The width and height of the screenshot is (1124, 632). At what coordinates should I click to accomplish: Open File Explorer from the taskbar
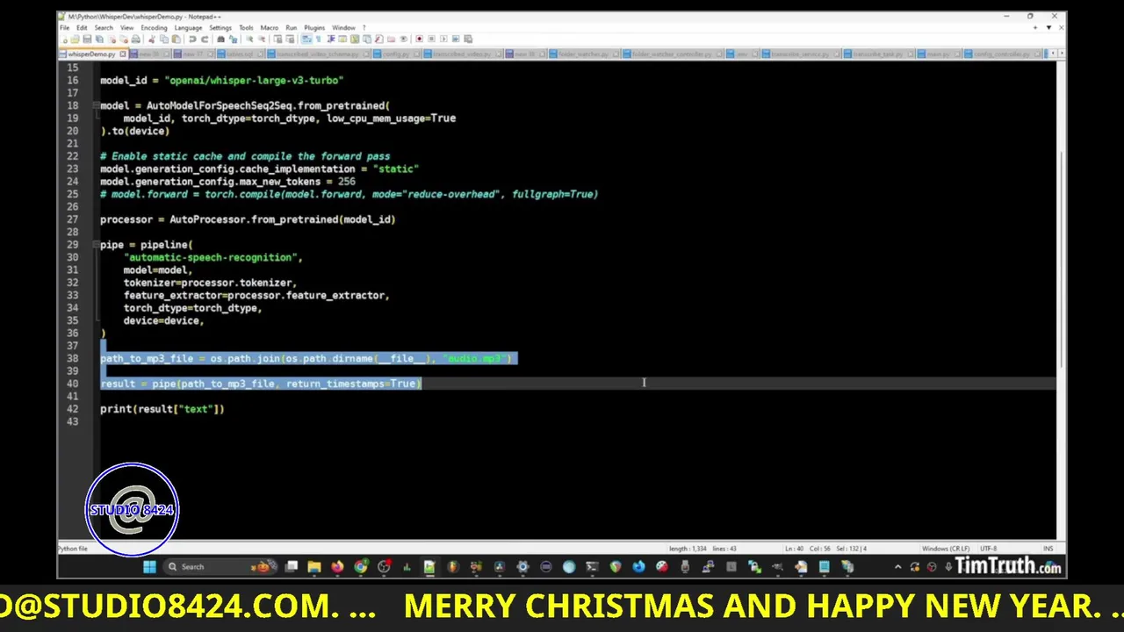313,567
